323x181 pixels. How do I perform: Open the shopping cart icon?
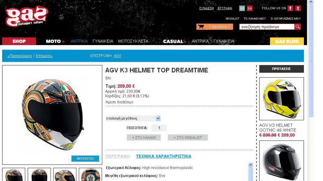tap(201, 27)
